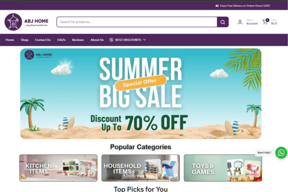Expand the Best Discounts dropdown arrow
This screenshot has width=288, height=192.
click(x=144, y=40)
